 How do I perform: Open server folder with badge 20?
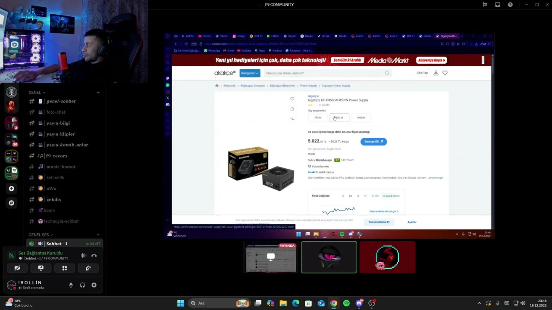click(x=12, y=140)
